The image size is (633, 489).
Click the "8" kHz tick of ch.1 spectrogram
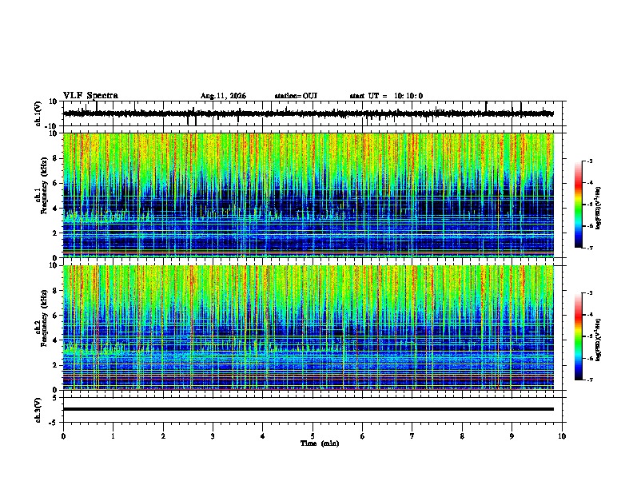tap(55, 158)
